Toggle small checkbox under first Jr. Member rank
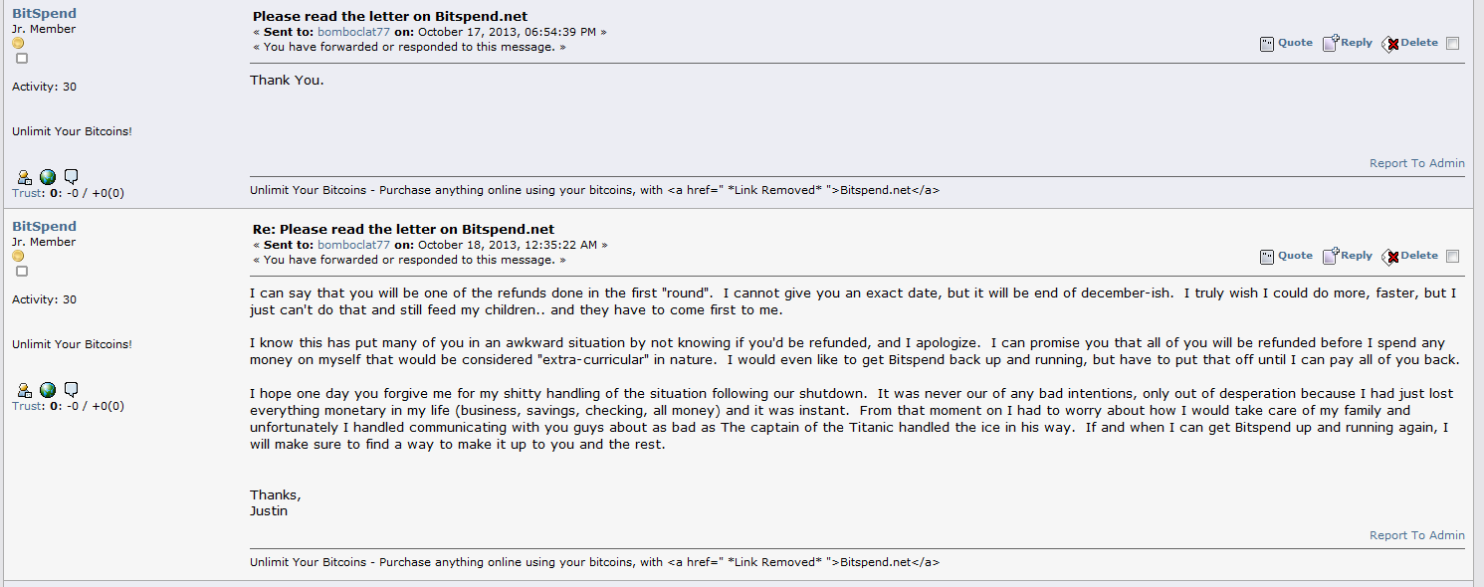 (x=22, y=59)
